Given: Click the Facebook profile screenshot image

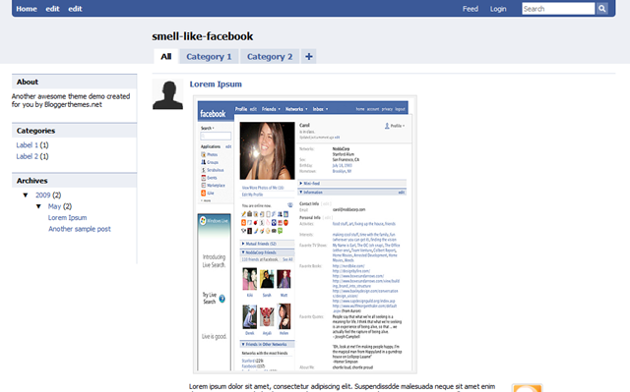Looking at the screenshot, I should click(x=305, y=235).
